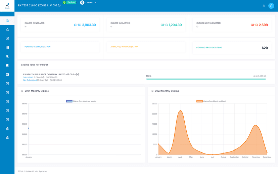Open the notifications bell icon
This screenshot has height=174, width=278.
[x=264, y=6]
